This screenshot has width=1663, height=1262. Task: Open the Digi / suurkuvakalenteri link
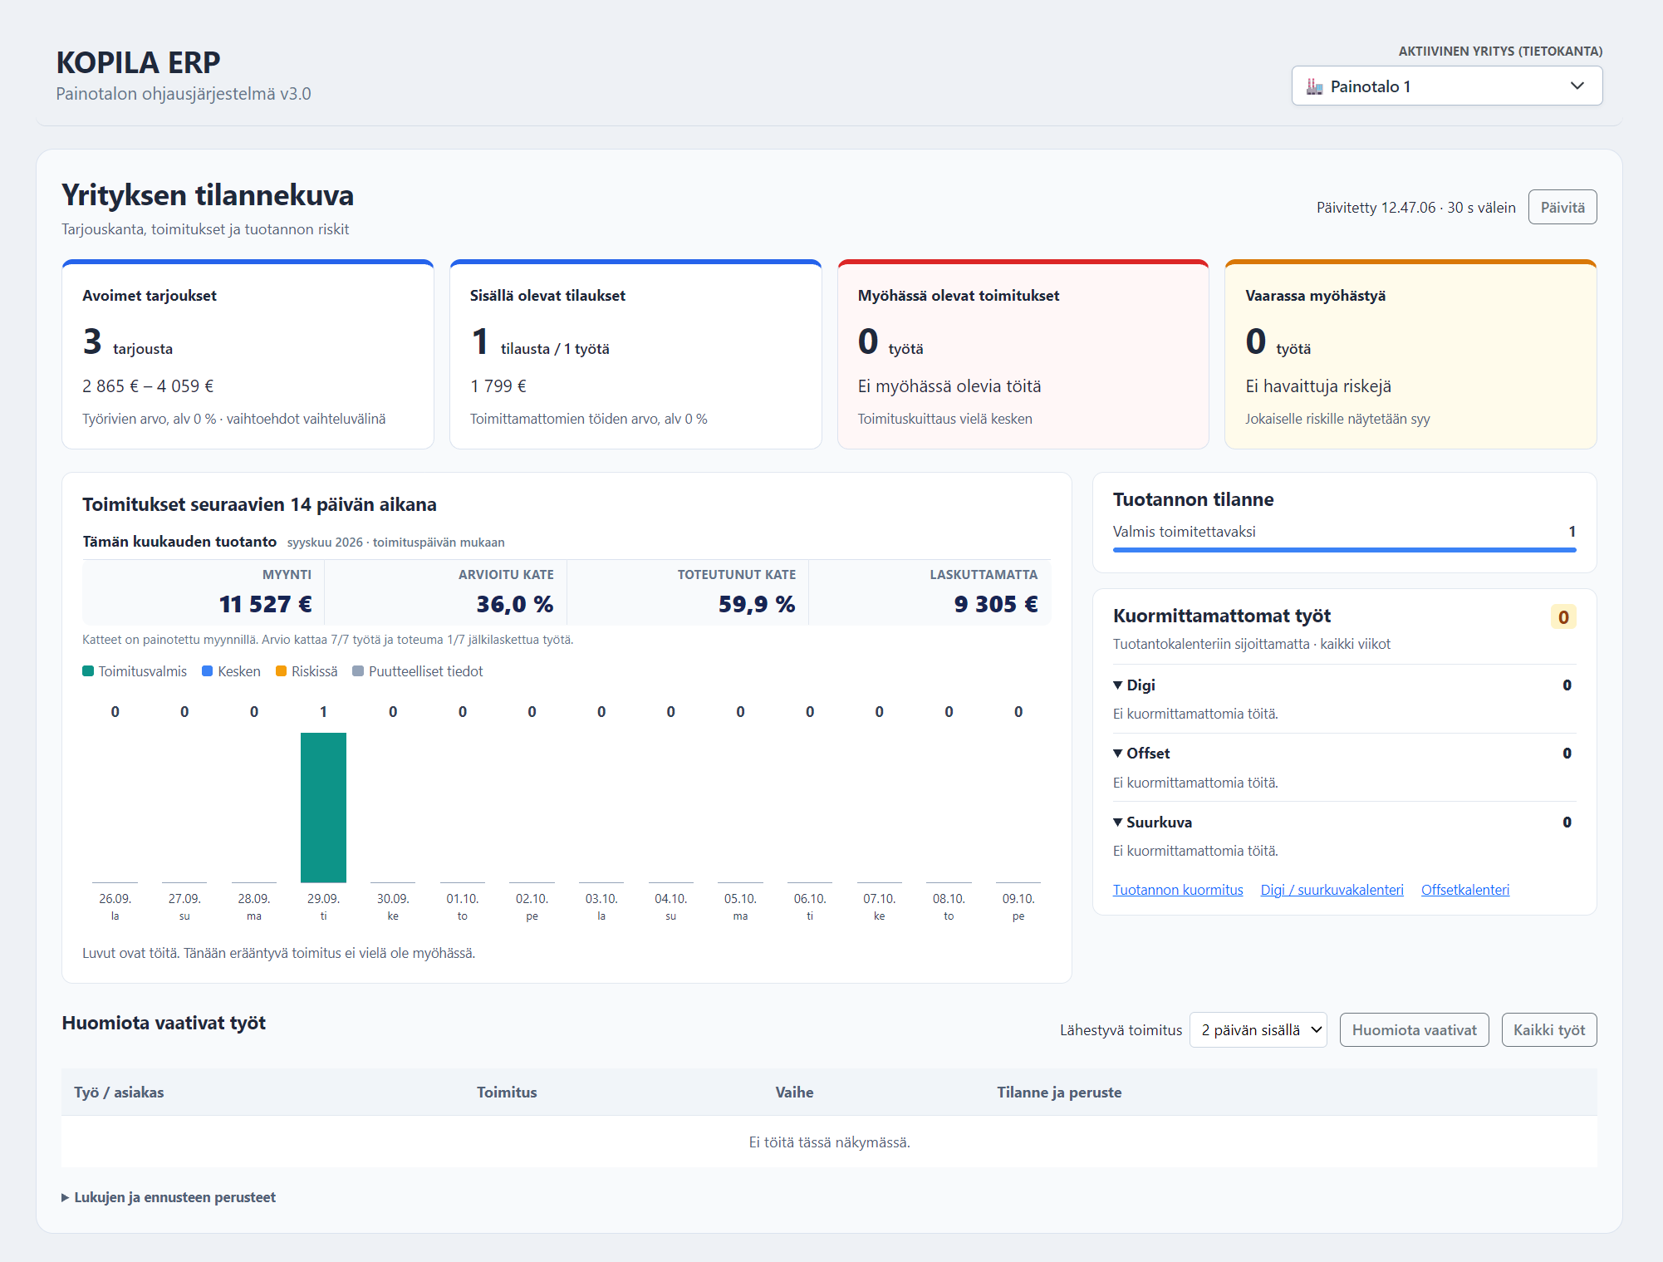[1332, 890]
